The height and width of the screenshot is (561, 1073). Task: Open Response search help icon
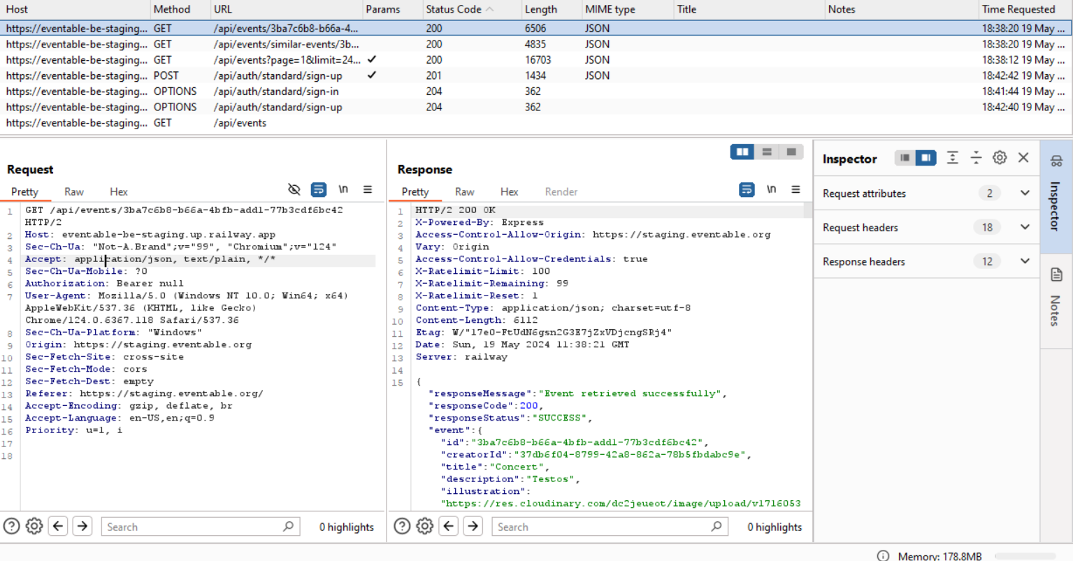click(402, 526)
